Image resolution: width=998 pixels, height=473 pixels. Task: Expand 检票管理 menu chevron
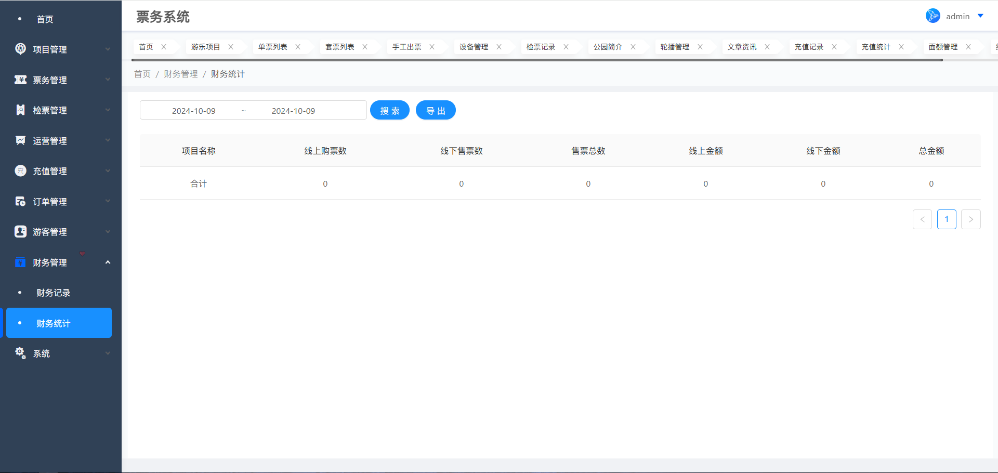point(108,110)
